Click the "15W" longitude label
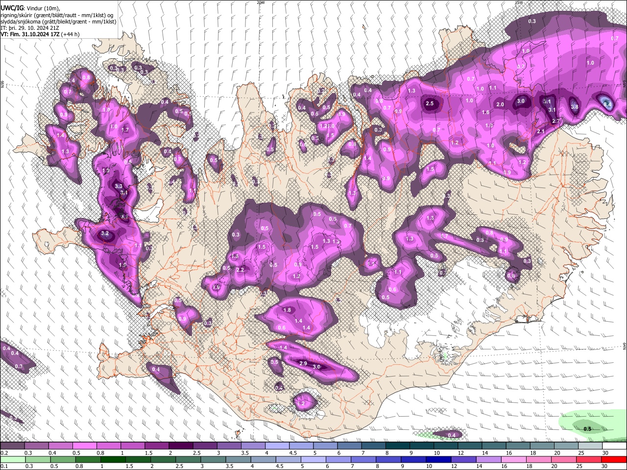627x470 pixels. [x=519, y=2]
